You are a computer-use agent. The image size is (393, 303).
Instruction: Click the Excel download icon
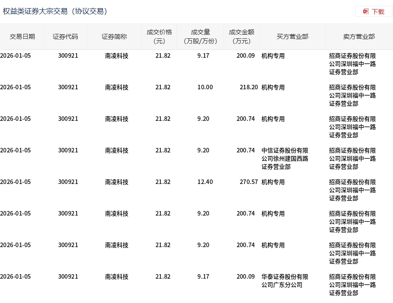tap(365, 11)
